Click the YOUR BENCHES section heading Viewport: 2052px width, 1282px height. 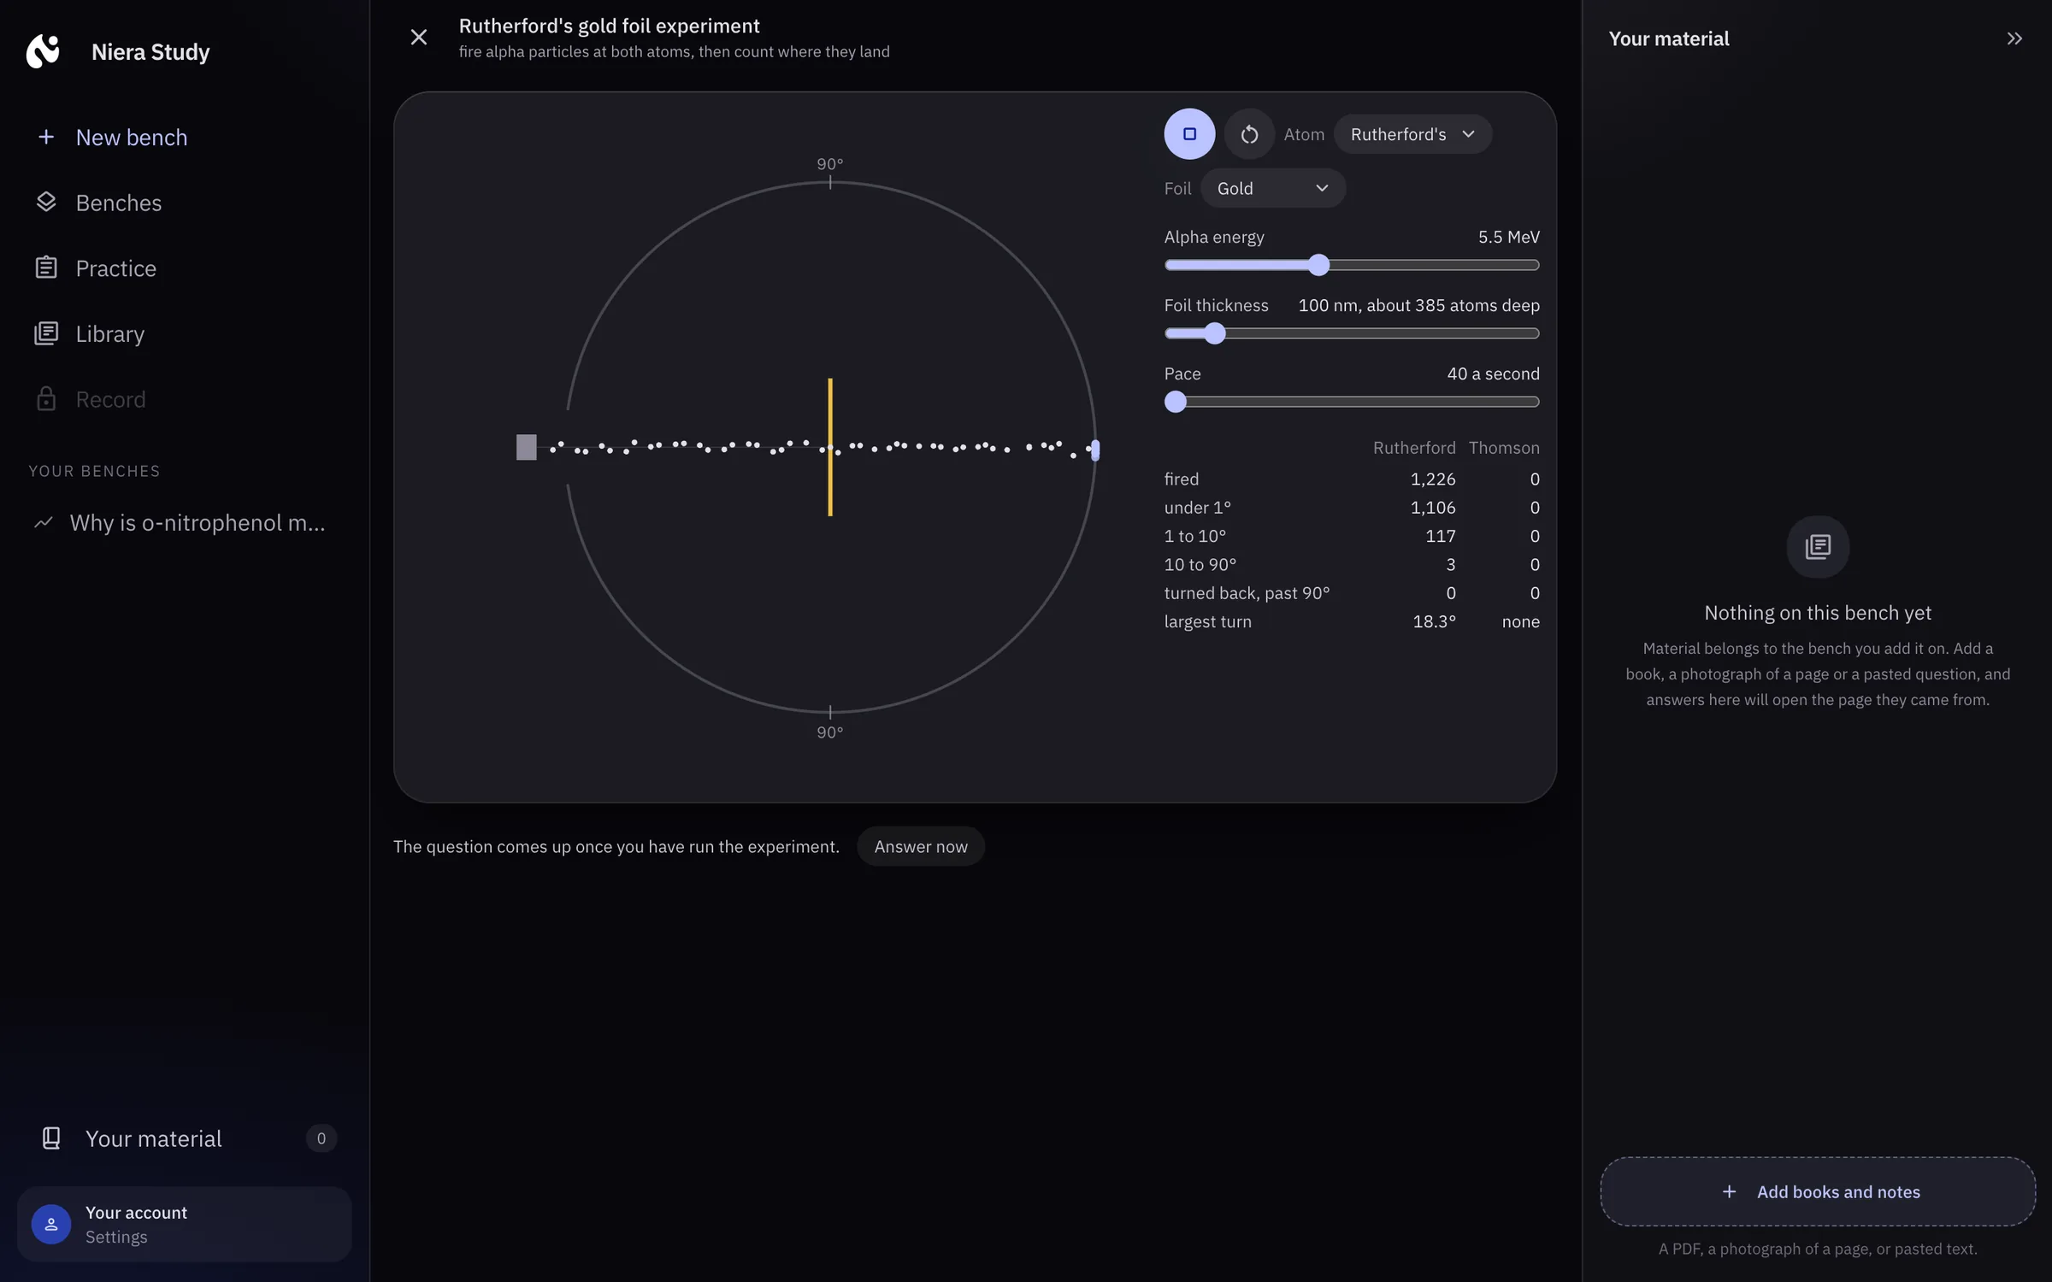click(94, 471)
